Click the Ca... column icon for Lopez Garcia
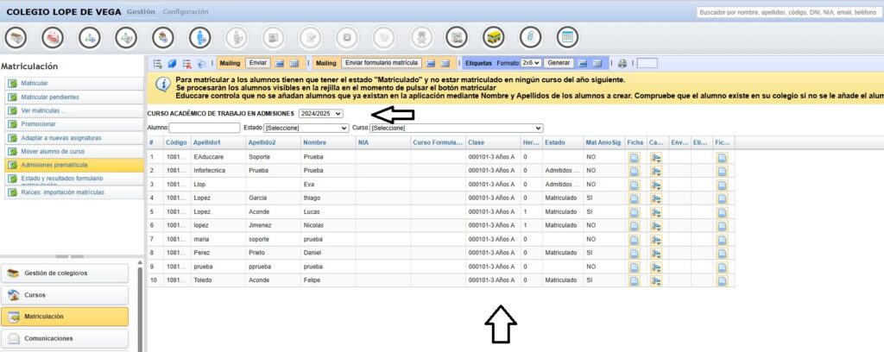 (656, 198)
